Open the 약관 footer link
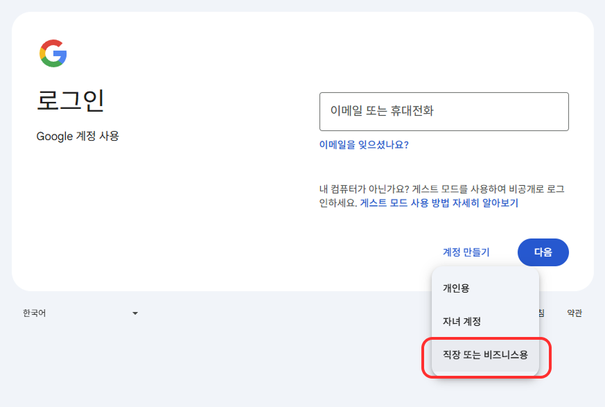Screen dimensions: 605x407 pyautogui.click(x=574, y=313)
